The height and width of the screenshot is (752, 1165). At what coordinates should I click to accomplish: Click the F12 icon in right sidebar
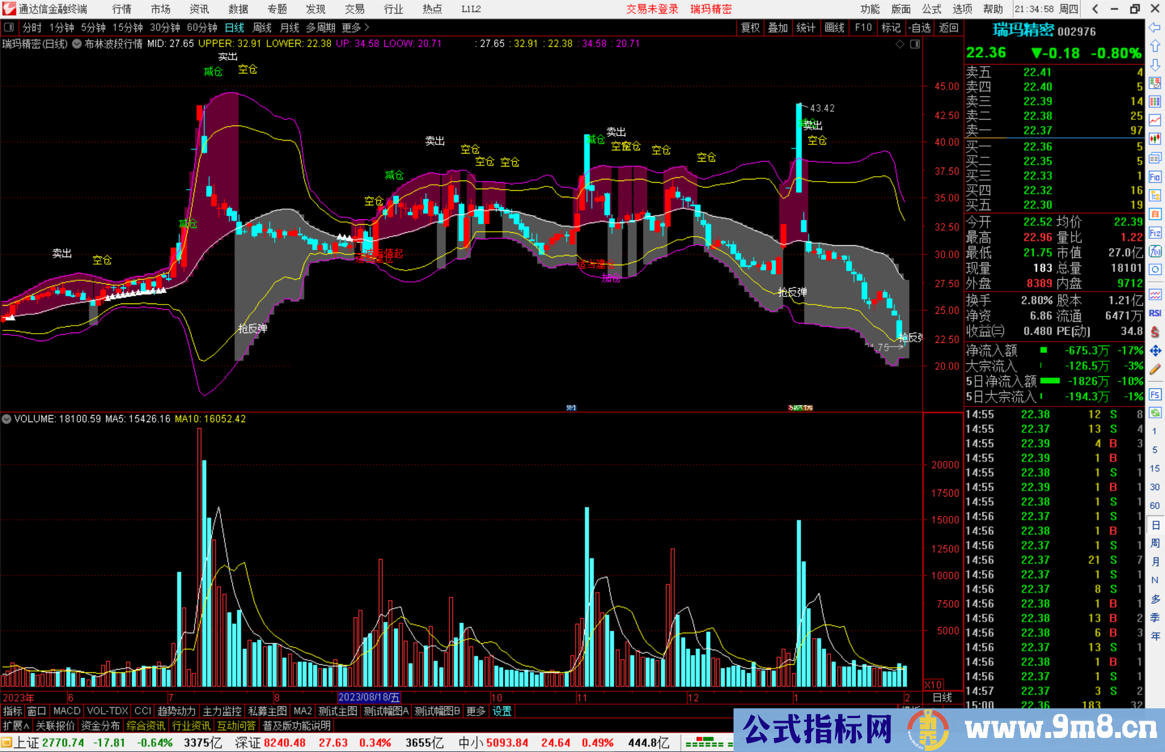tap(1155, 233)
